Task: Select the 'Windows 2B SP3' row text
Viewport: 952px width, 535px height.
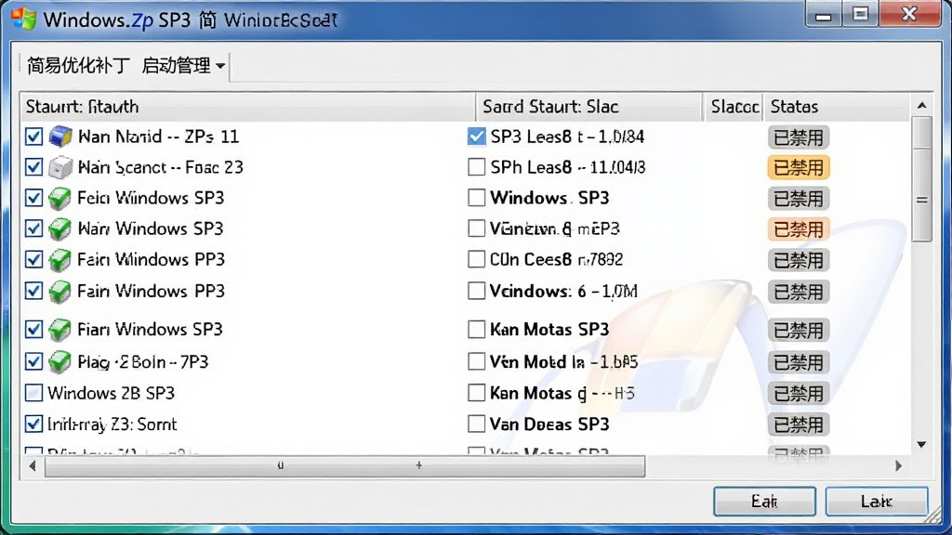Action: tap(112, 393)
